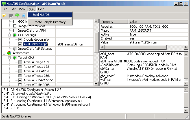Click the gba_xport2 description line
The width and height of the screenshot is (190, 120).
(x=134, y=76)
